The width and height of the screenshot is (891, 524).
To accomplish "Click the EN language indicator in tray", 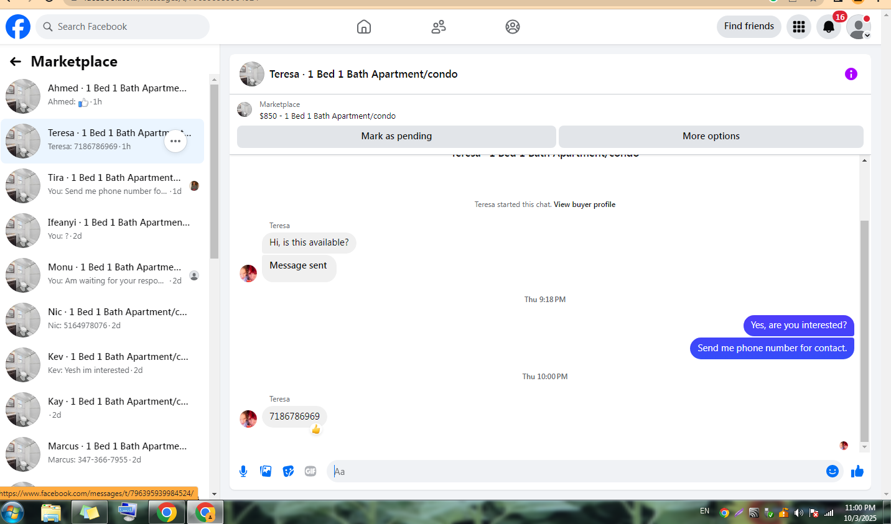I will point(704,511).
